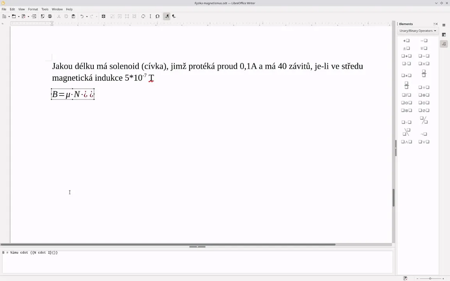Insert the binary subtraction element
Viewport: 450px width, 281px height.
[x=424, y=56]
